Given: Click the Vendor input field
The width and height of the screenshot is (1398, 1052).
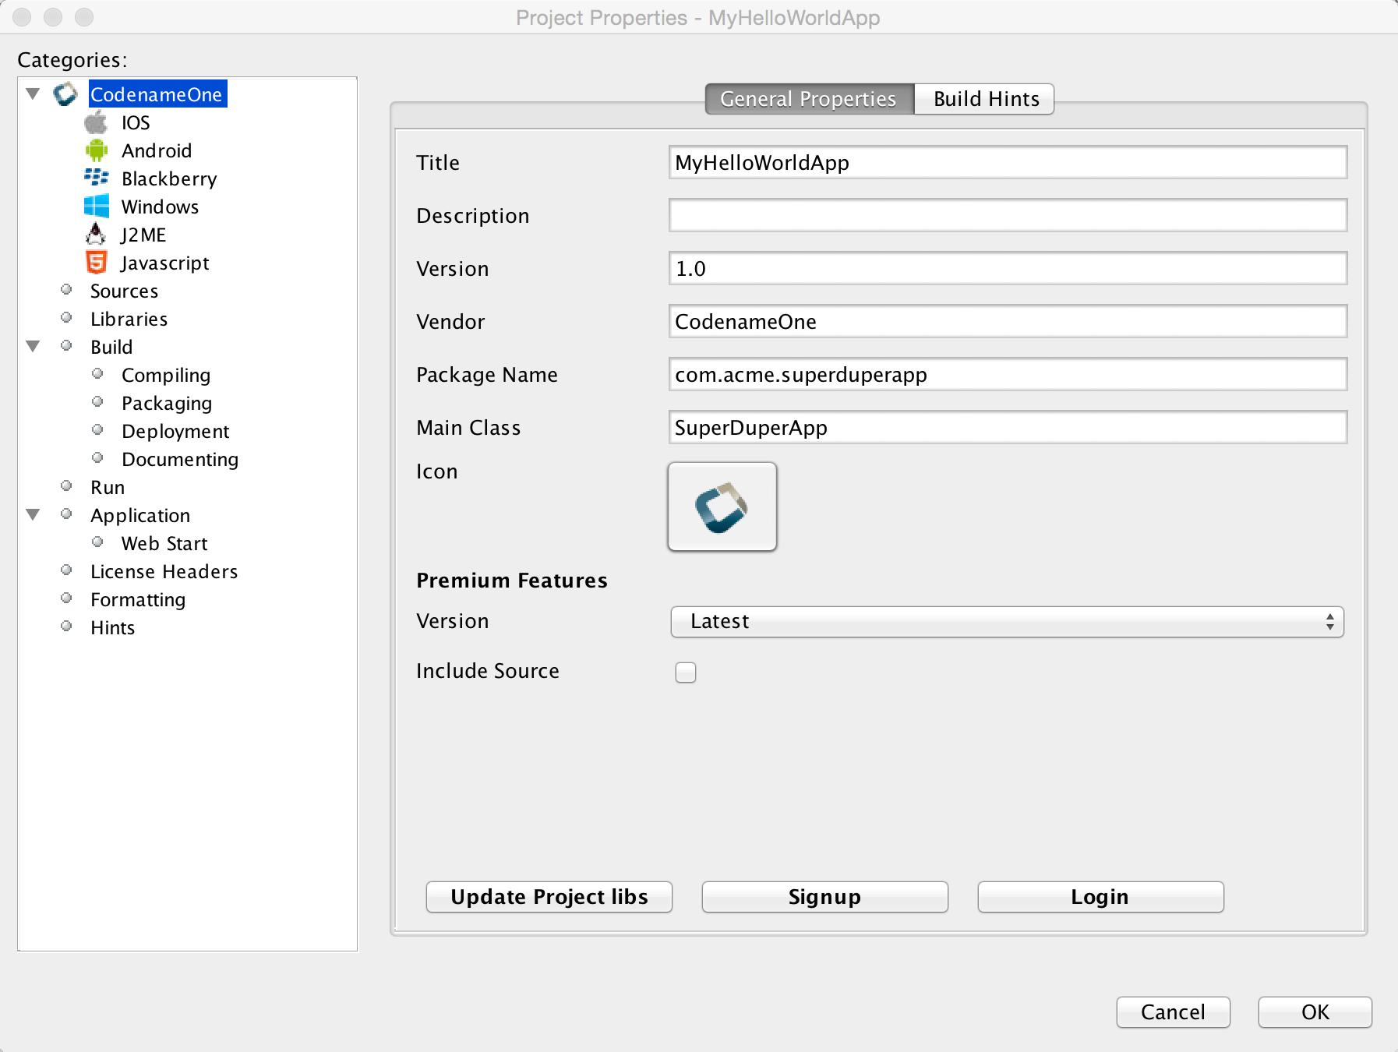Looking at the screenshot, I should 1008,321.
